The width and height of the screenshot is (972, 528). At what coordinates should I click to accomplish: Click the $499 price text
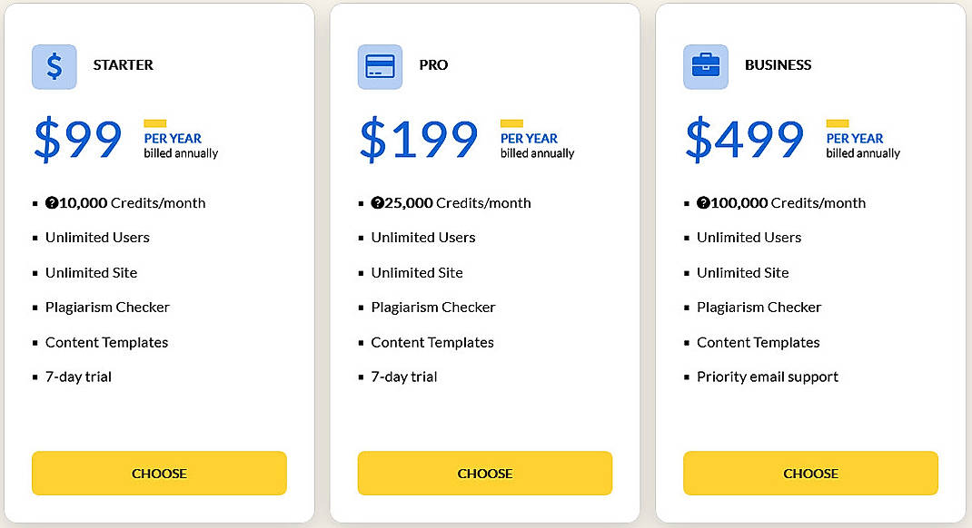point(744,138)
